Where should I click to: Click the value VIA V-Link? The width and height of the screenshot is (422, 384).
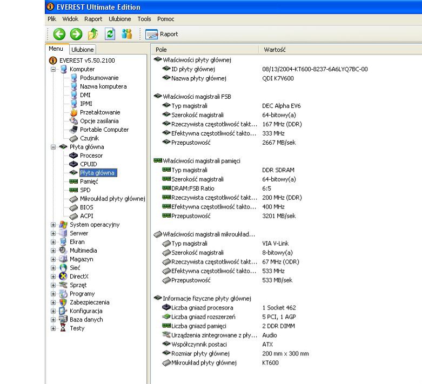click(x=275, y=244)
